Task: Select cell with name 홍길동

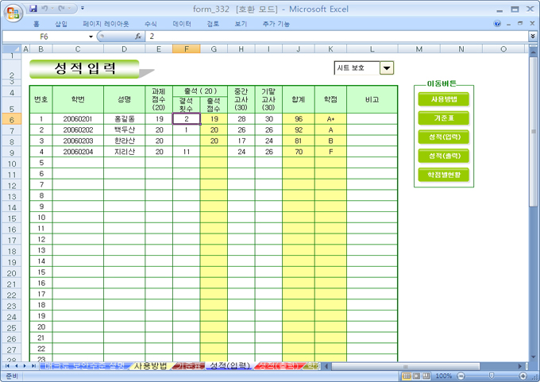Action: 123,118
